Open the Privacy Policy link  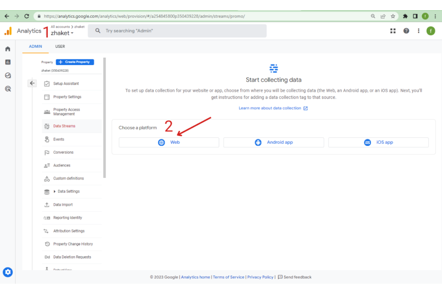click(x=260, y=277)
